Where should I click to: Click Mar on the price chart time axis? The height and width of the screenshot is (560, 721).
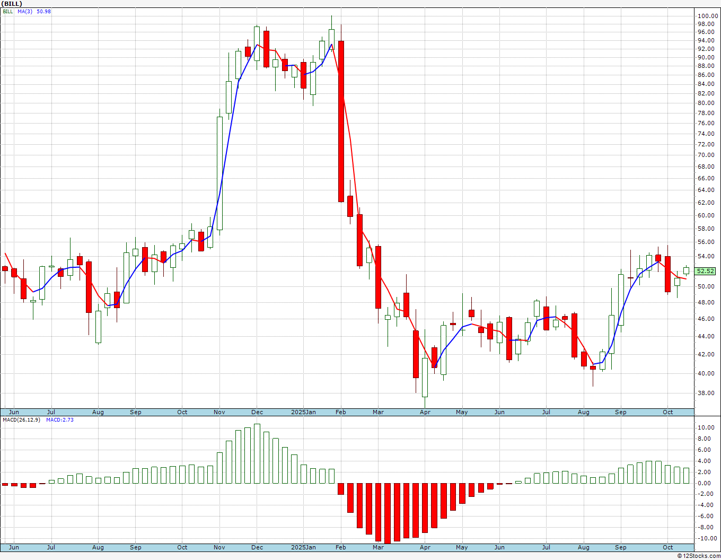378,412
